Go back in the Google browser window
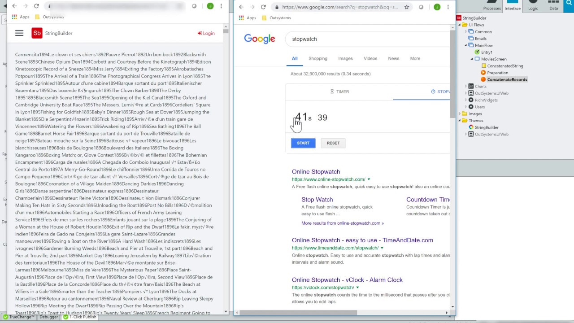Viewport: 574px width, 323px height. [x=241, y=7]
